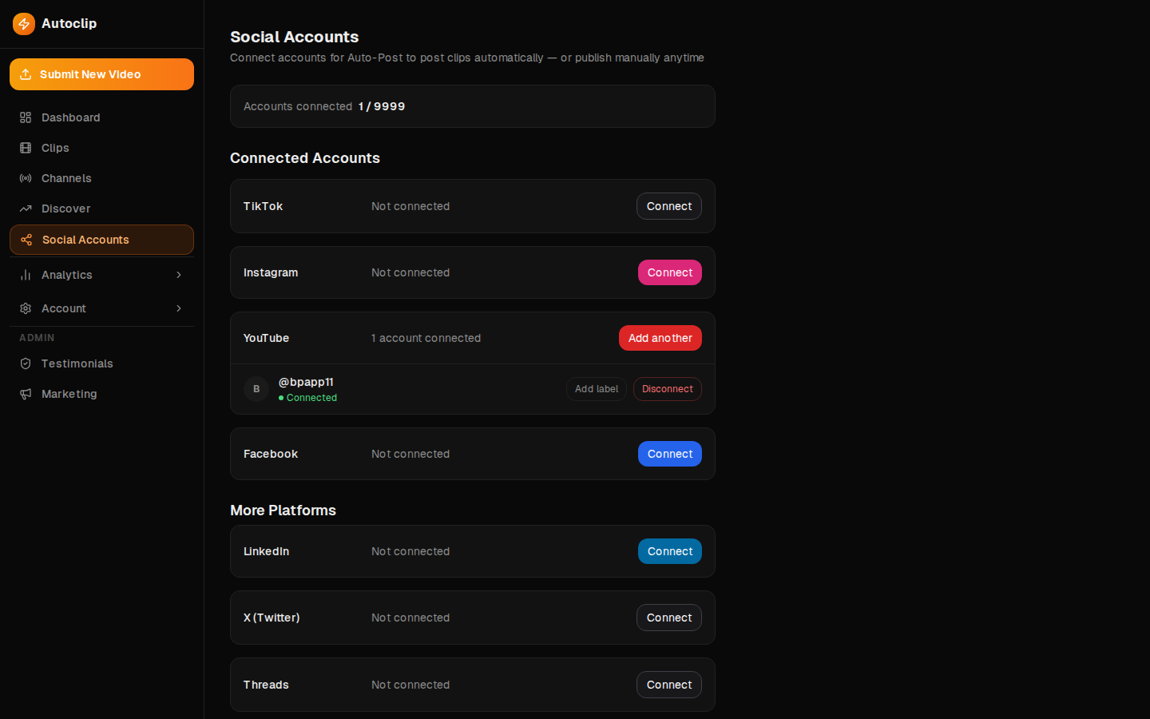
Task: Click the X (Twitter) platform label
Action: point(272,618)
